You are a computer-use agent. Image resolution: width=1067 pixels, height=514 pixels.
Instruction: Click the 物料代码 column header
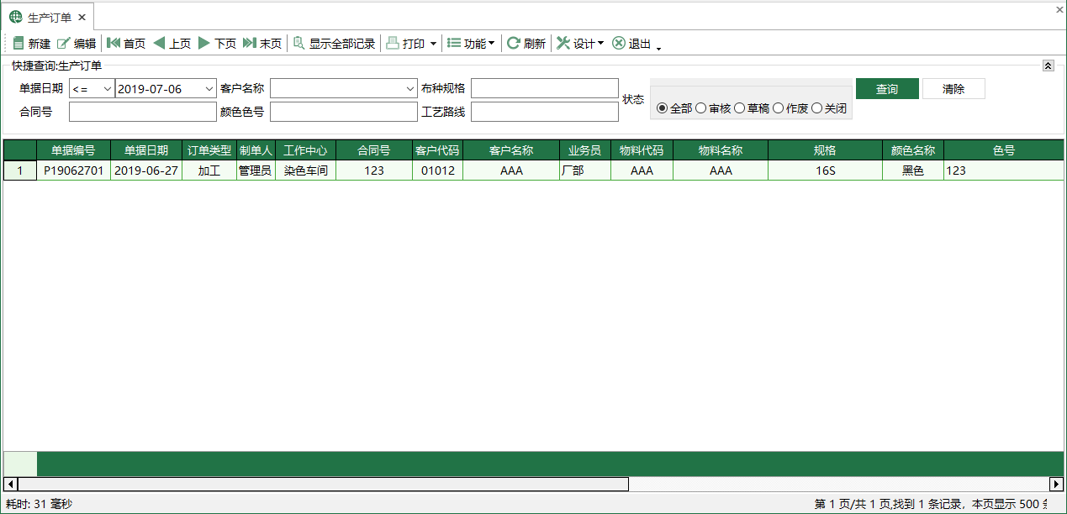point(642,150)
